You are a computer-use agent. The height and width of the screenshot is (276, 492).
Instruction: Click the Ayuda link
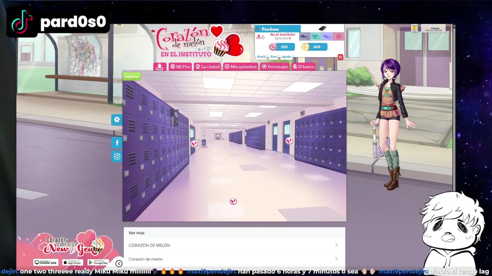click(x=286, y=57)
